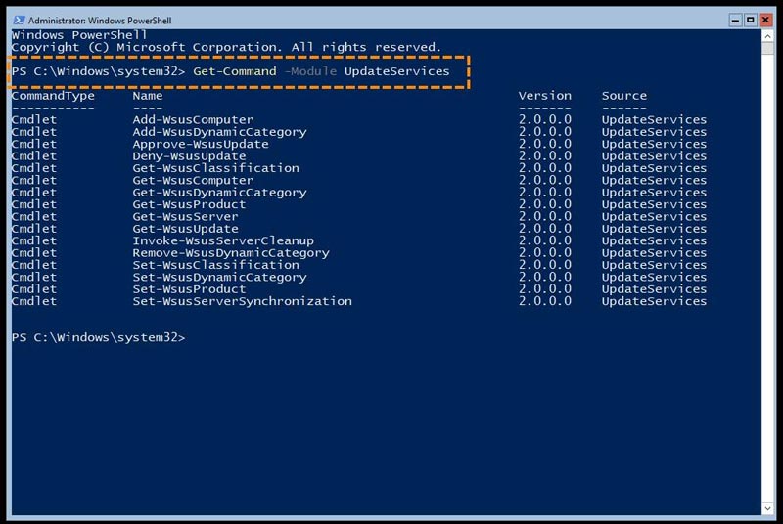Viewport: 783px width, 524px height.
Task: Click the Get-WsusProduct cmdlet name
Action: (x=189, y=204)
